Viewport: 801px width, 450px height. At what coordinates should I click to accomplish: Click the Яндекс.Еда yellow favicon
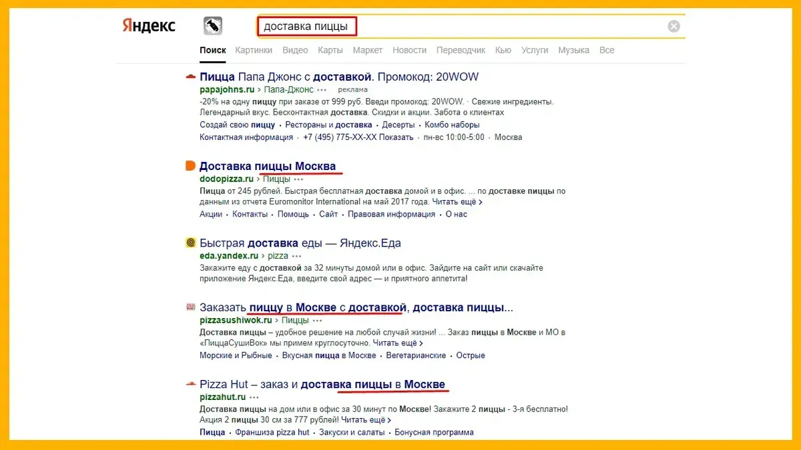(x=190, y=243)
